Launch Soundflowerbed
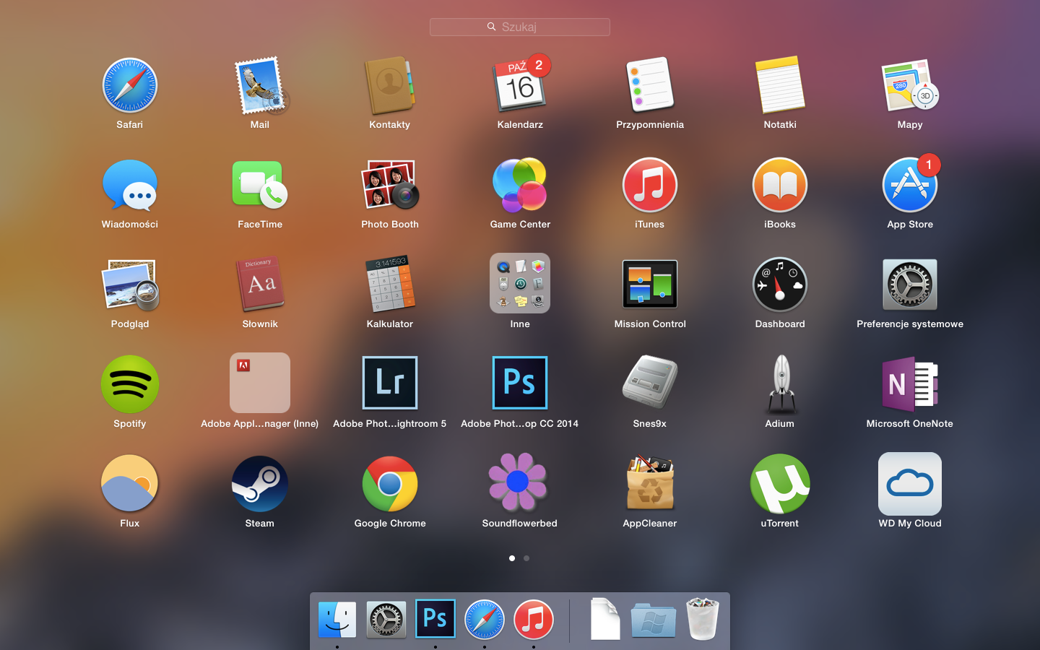Screen dimensions: 1040x650 [x=519, y=482]
